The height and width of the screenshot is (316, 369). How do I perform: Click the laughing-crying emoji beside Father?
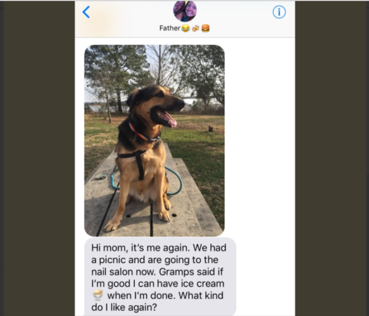pyautogui.click(x=186, y=28)
